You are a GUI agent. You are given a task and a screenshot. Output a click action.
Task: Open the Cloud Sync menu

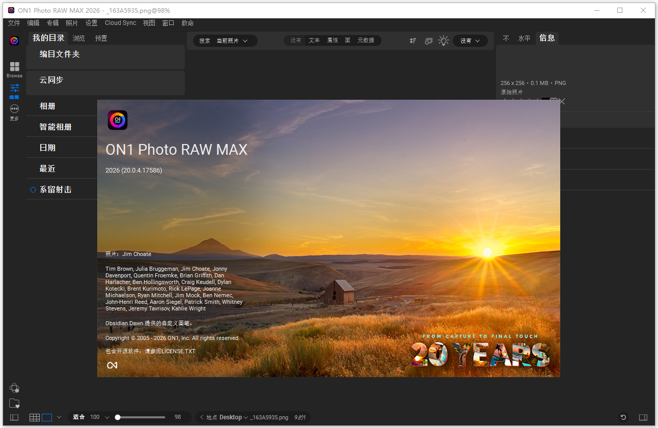click(120, 22)
